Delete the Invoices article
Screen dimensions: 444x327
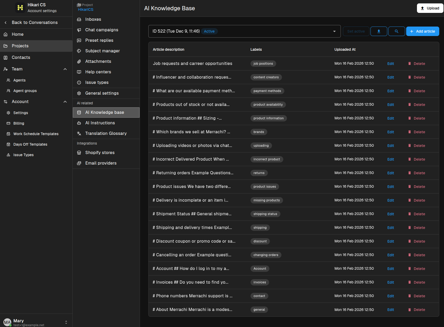tap(416, 282)
